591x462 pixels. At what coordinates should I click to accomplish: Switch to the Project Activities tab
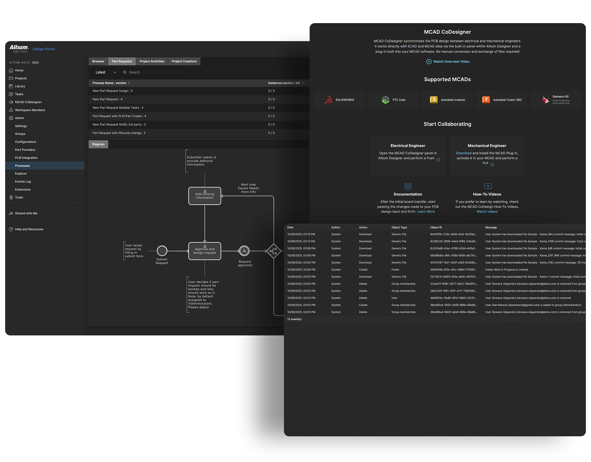point(152,61)
